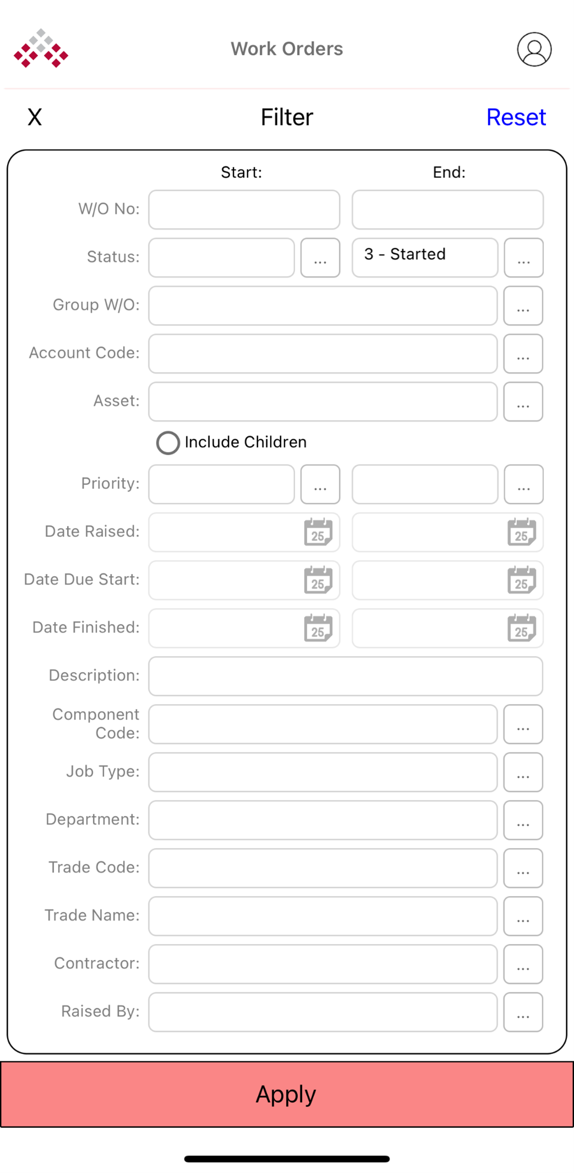Click the Description input field
The image size is (574, 1173).
[345, 676]
